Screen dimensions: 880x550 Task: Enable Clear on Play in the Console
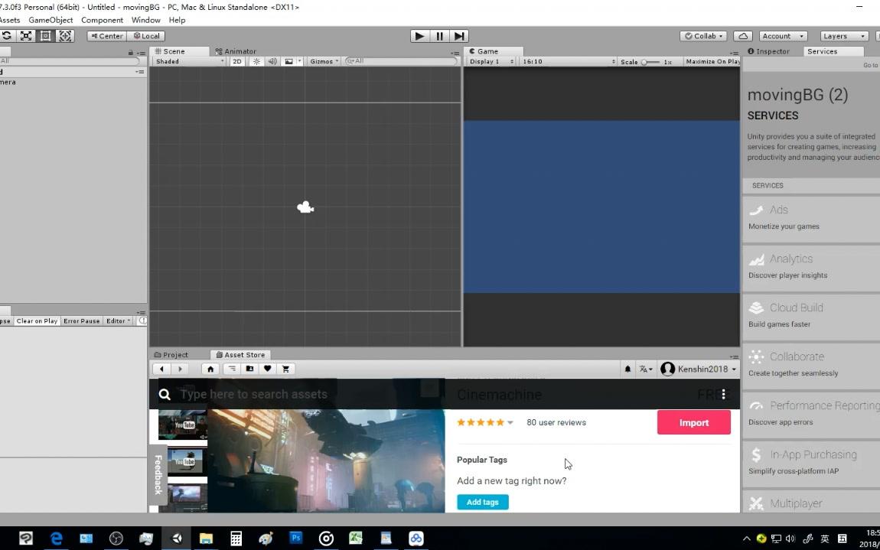36,321
